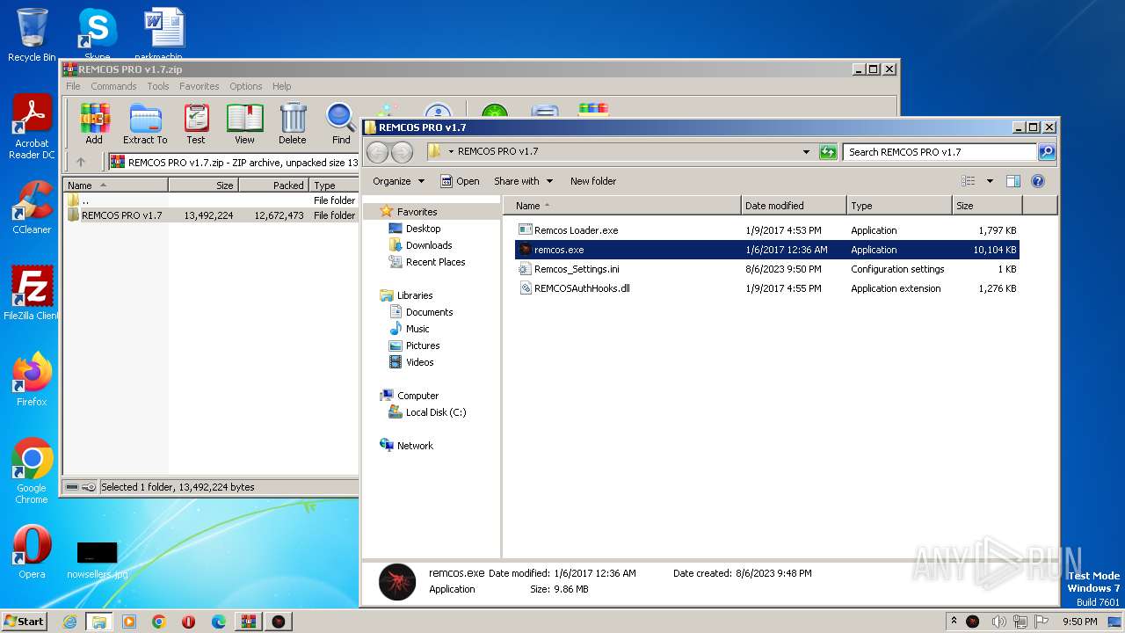The image size is (1125, 633).
Task: Open the Documents library
Action: pos(429,312)
